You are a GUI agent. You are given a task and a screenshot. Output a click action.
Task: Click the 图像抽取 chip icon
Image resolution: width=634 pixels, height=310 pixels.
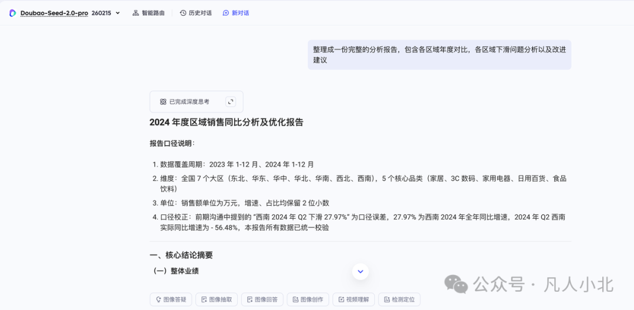(x=204, y=299)
